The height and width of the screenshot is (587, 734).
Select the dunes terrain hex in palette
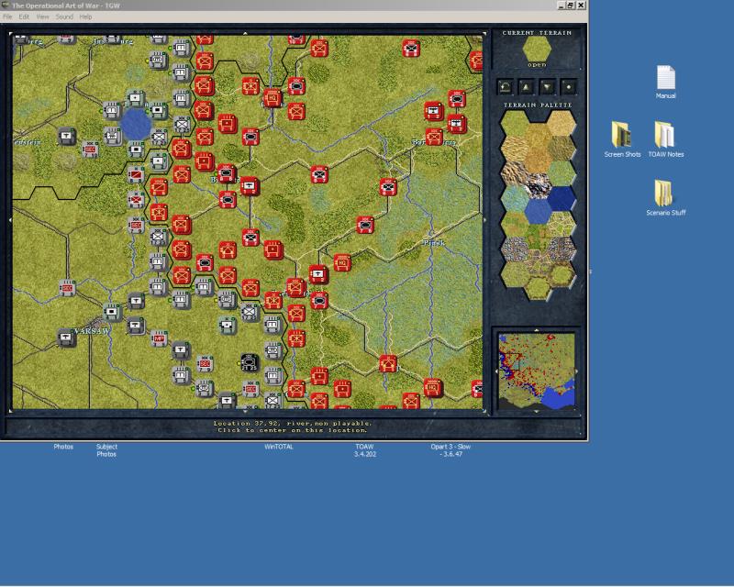coord(514,149)
